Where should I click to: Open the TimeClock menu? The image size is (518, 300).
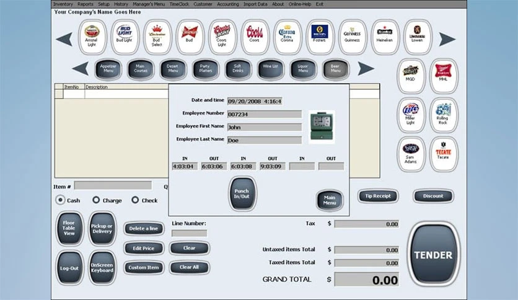[180, 4]
